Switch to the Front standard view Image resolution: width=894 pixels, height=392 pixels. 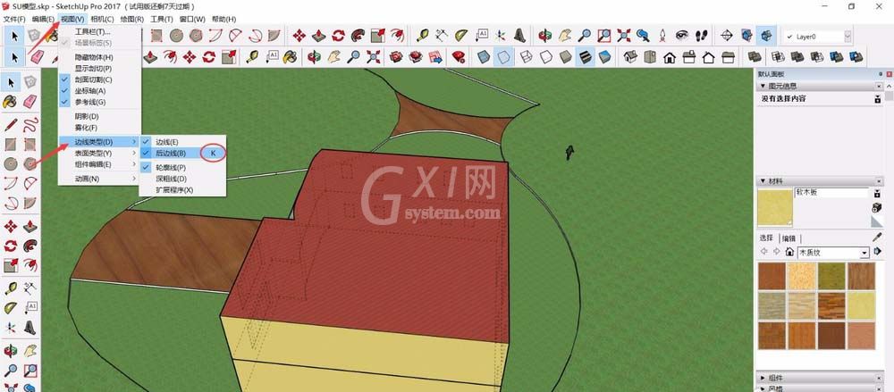point(670,56)
